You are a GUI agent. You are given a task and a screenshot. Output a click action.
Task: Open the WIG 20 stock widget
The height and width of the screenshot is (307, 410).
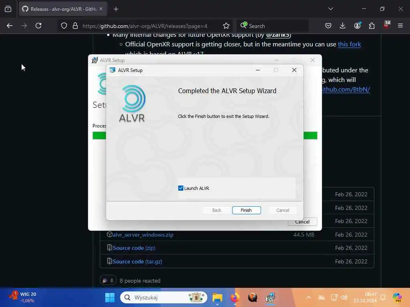pos(23,297)
